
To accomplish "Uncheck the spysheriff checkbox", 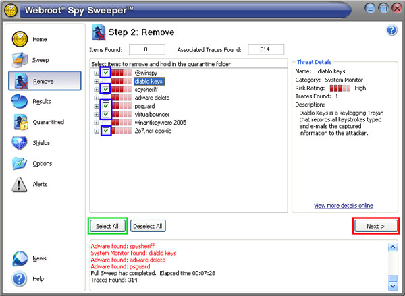I will [x=106, y=89].
